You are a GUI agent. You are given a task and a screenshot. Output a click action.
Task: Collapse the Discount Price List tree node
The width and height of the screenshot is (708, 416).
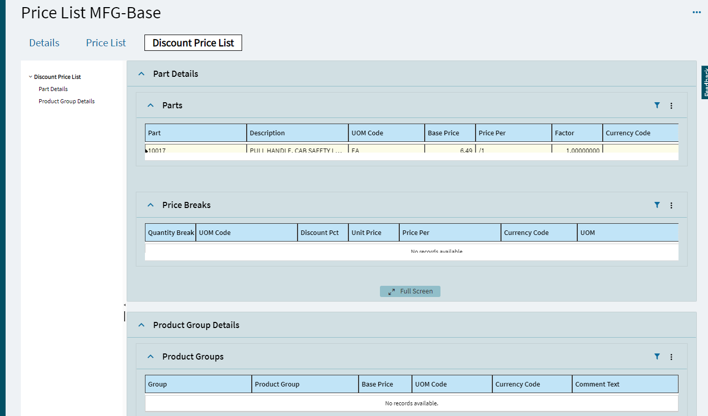(31, 77)
